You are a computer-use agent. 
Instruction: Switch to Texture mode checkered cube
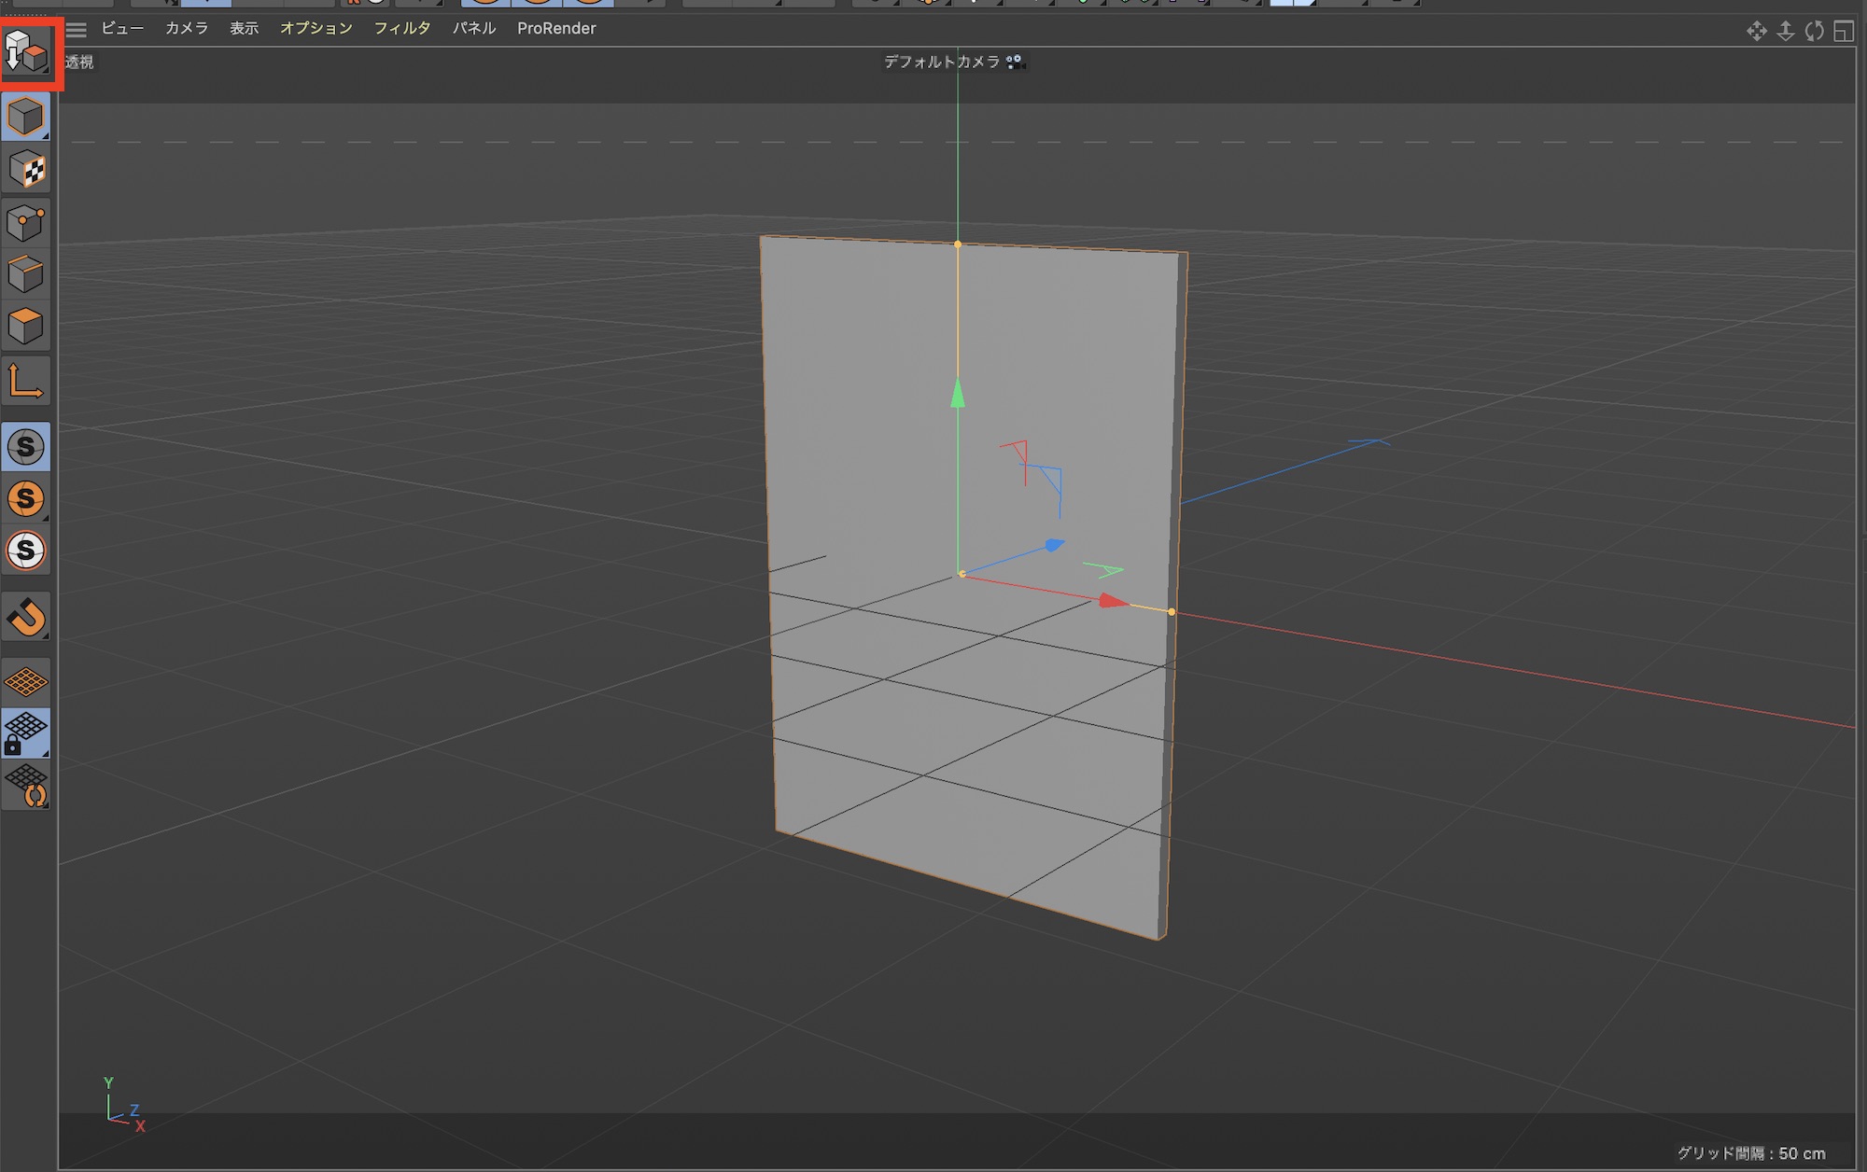(26, 170)
